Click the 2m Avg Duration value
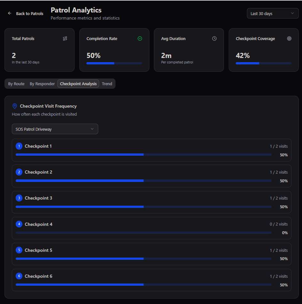Screen dimensions: 302x304 166,56
